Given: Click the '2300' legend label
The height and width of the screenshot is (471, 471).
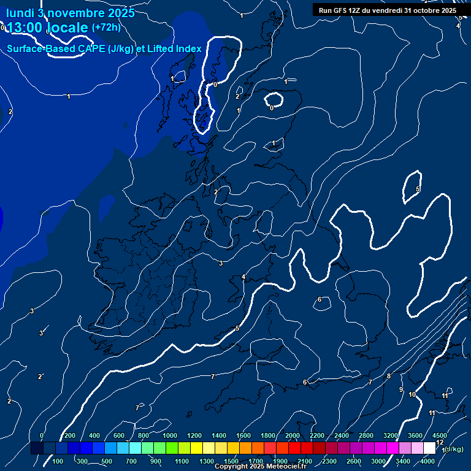Looking at the screenshot, I should pyautogui.click(x=329, y=461).
